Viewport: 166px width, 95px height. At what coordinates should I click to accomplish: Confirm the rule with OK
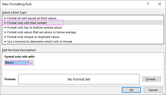pyautogui.click(x=131, y=90)
